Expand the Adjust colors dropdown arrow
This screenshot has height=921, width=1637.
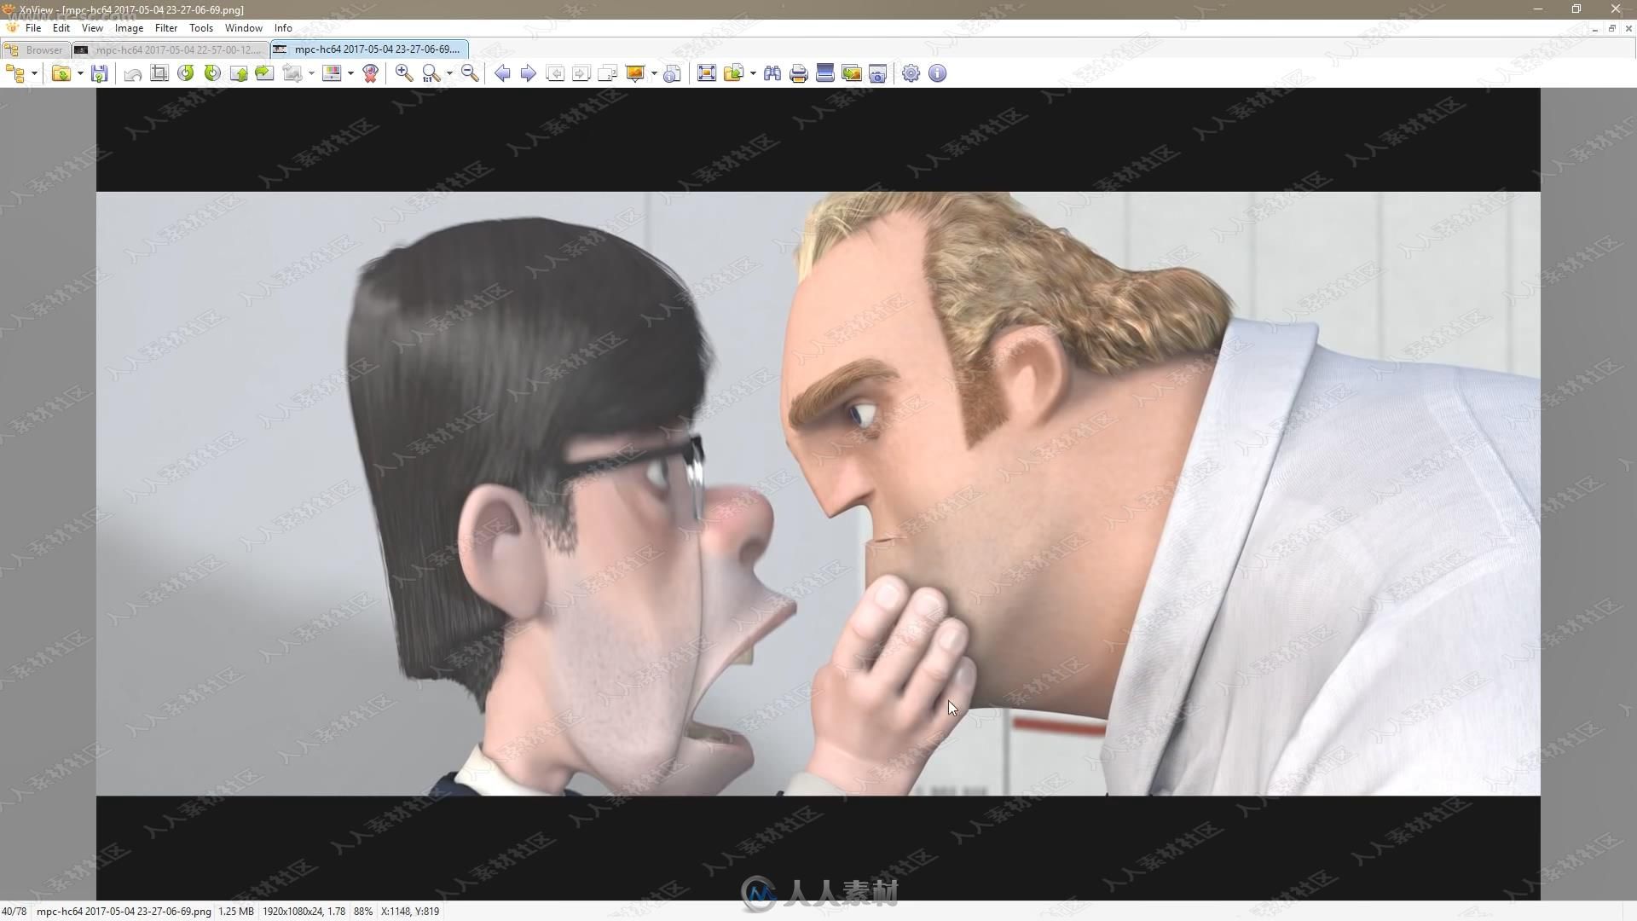click(x=350, y=73)
